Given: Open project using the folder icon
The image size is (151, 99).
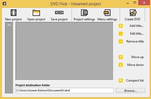Looking at the screenshot, I should (x=36, y=13).
